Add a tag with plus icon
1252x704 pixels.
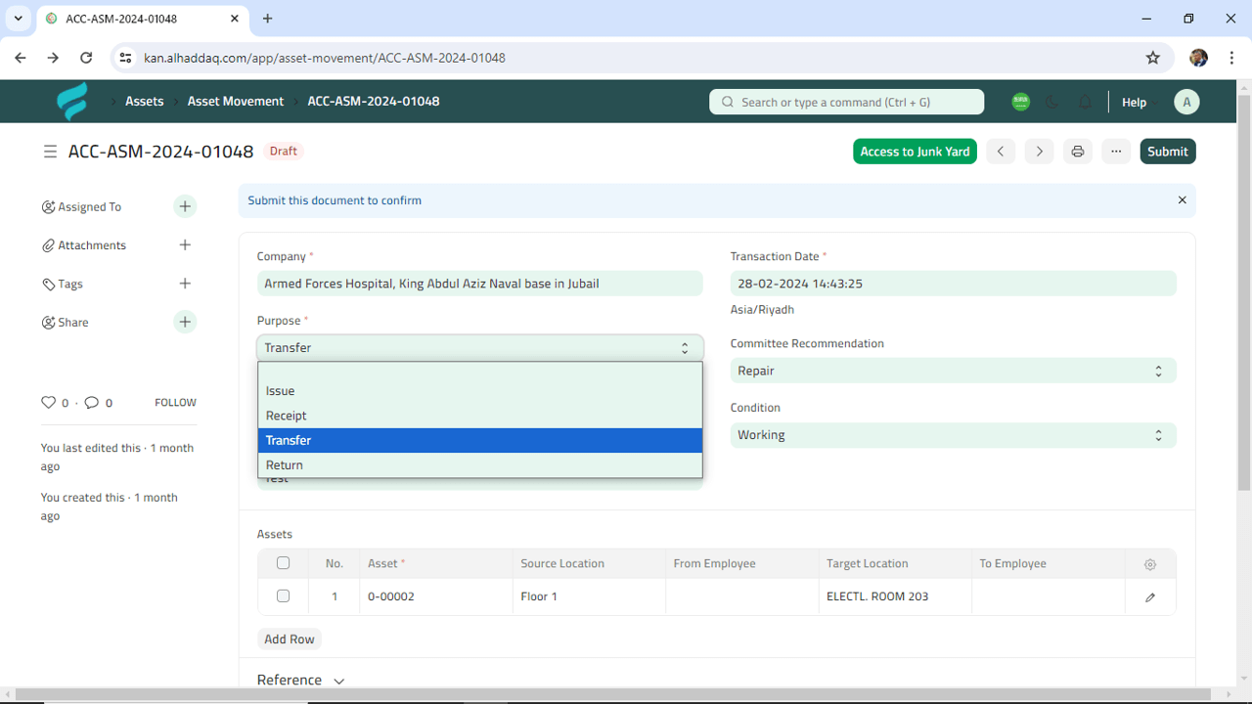(185, 284)
